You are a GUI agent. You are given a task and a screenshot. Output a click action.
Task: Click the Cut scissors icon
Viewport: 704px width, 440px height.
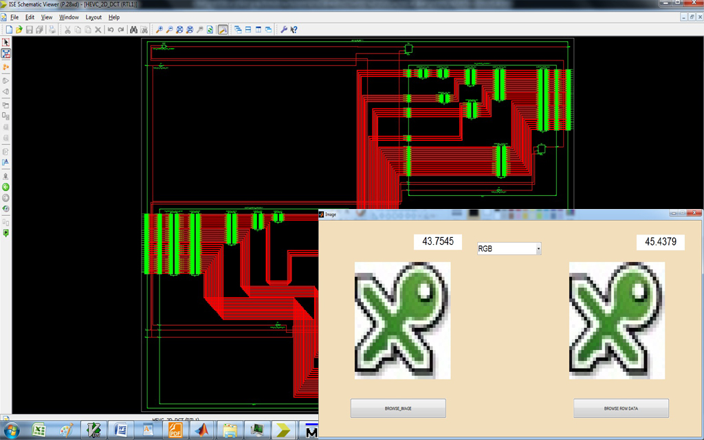[x=67, y=30]
